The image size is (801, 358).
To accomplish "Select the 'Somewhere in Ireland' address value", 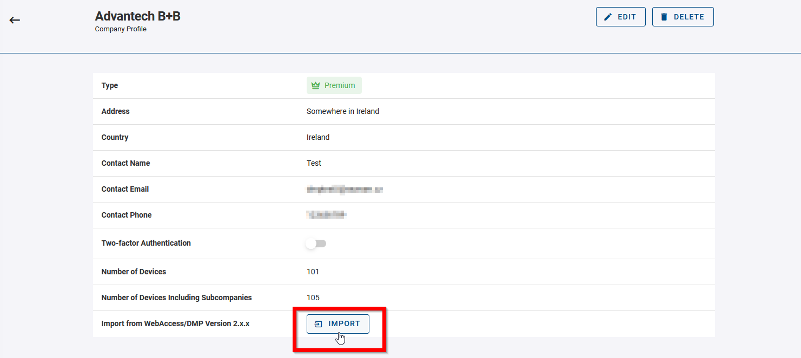I will click(342, 111).
